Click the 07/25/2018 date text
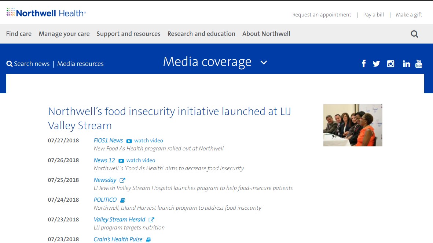Viewport: 433px width, 243px height. [x=63, y=180]
